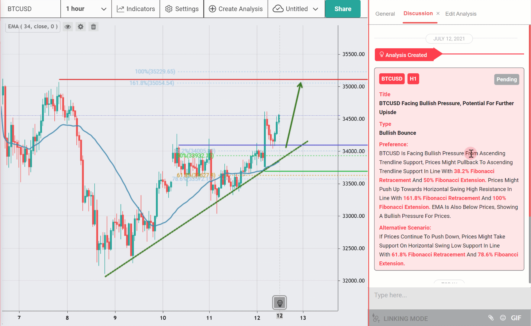The width and height of the screenshot is (531, 326).
Task: Click the JULY 12, 2021 date pill
Action: 449,39
